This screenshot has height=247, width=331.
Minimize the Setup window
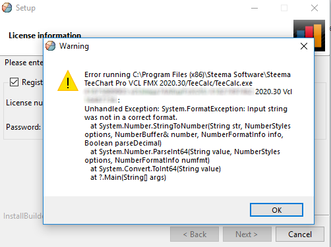(255, 8)
